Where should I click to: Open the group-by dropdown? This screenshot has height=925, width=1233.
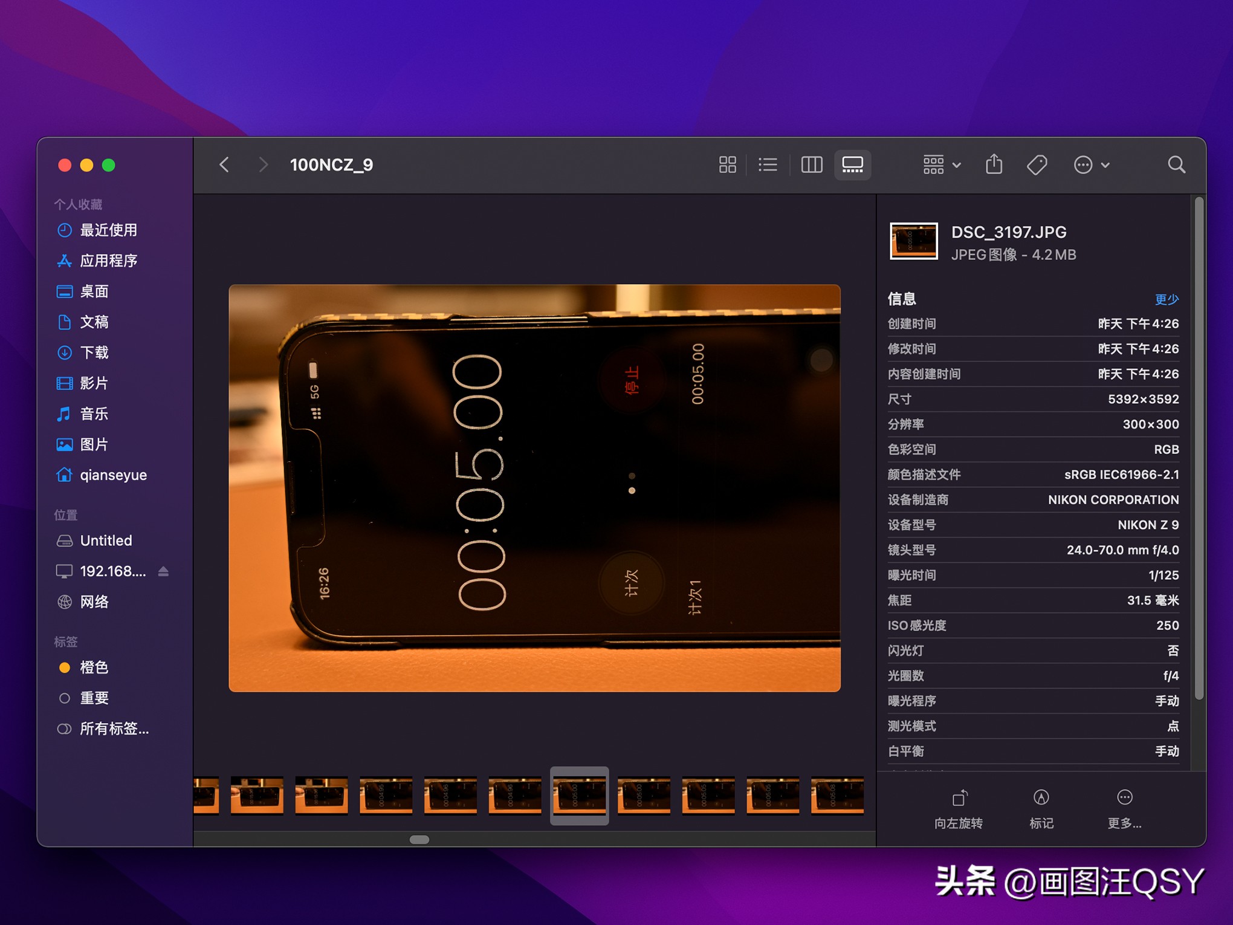tap(939, 164)
